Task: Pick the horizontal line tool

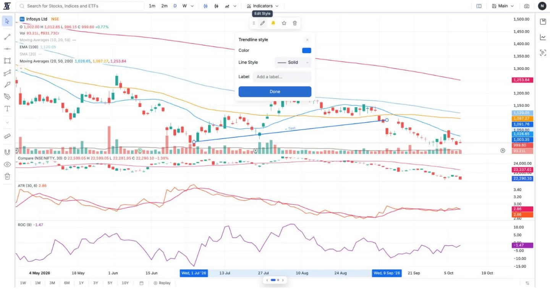Action: [x=7, y=49]
